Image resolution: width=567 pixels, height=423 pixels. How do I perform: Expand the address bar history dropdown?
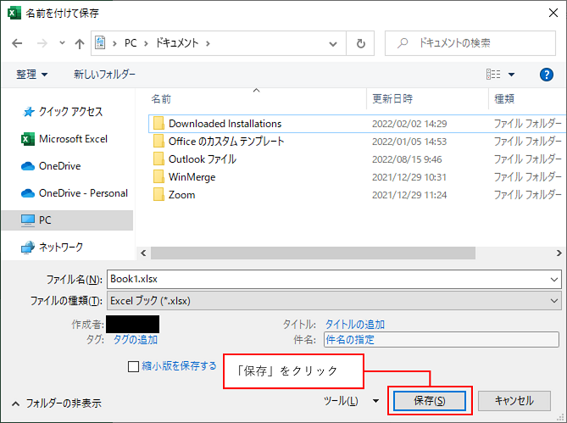tap(333, 44)
